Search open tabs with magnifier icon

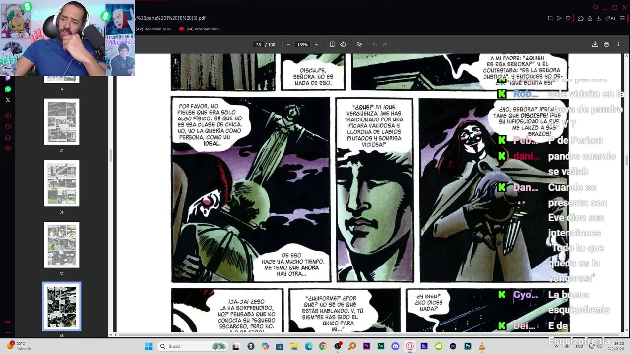596,7
